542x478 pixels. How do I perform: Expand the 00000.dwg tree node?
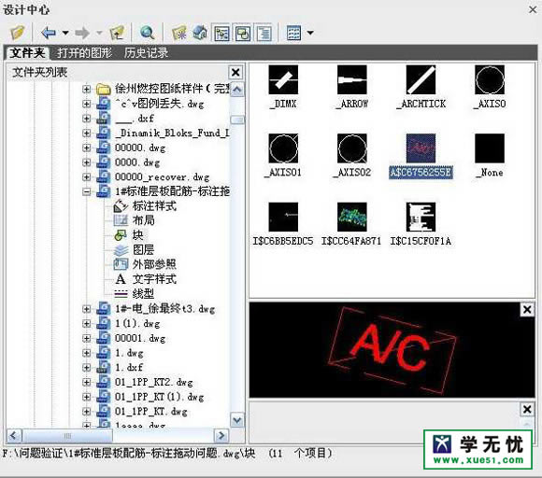[87, 148]
